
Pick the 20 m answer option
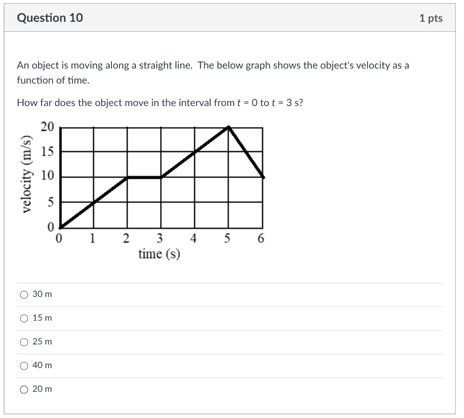coord(23,389)
